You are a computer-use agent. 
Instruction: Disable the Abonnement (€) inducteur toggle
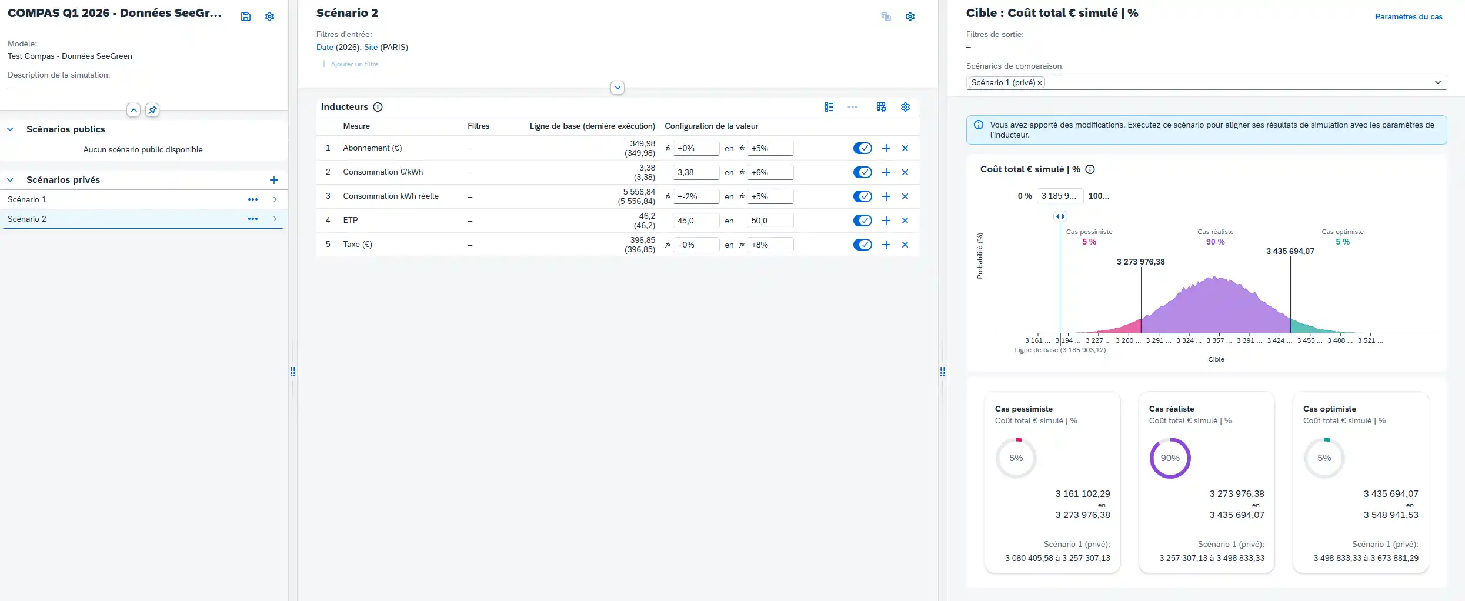click(862, 148)
